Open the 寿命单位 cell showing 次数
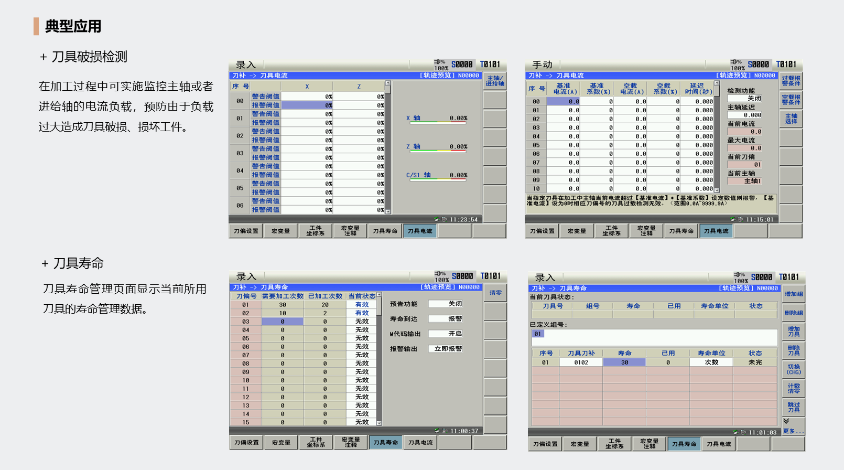This screenshot has width=844, height=470. click(x=711, y=362)
